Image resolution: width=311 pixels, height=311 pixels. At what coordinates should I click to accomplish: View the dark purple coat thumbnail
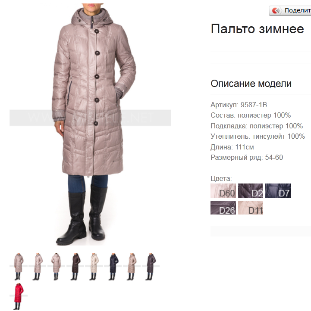point(151,266)
